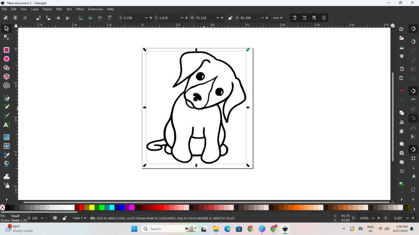Pick the Spiral tool
This screenshot has height=235, width=419.
(7, 86)
